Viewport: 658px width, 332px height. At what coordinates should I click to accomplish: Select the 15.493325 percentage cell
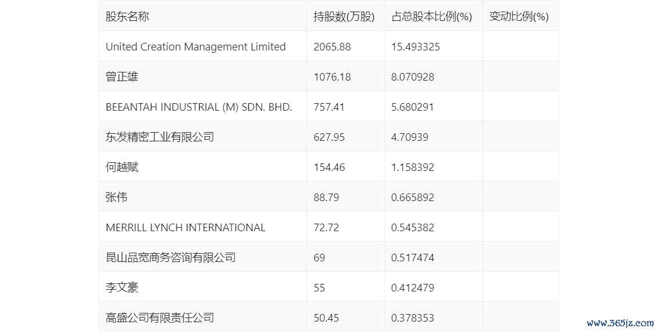[415, 47]
